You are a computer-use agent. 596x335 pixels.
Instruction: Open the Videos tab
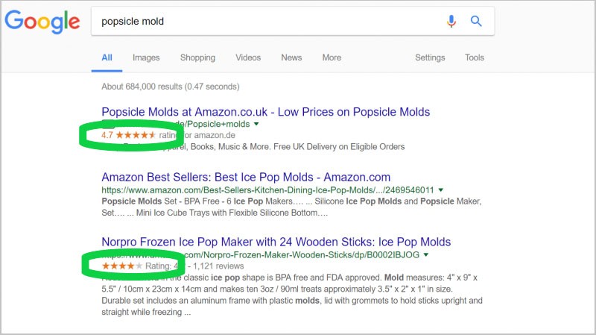point(248,57)
